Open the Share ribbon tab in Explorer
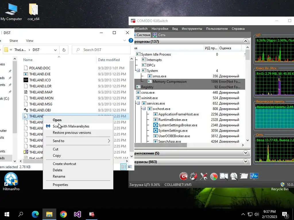294x220 pixels. point(13,41)
